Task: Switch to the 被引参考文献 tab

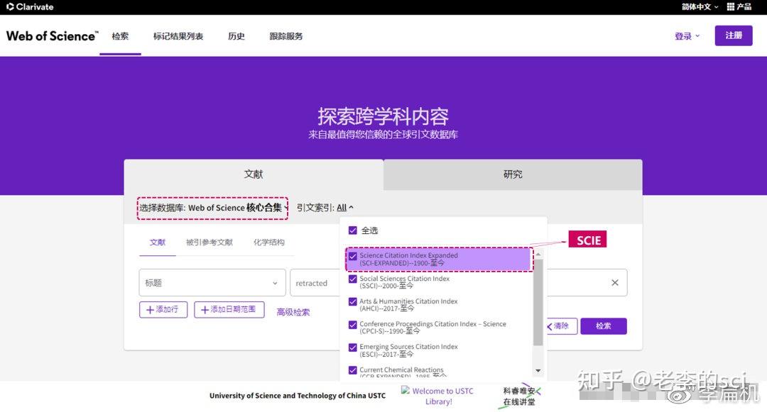Action: coord(210,242)
